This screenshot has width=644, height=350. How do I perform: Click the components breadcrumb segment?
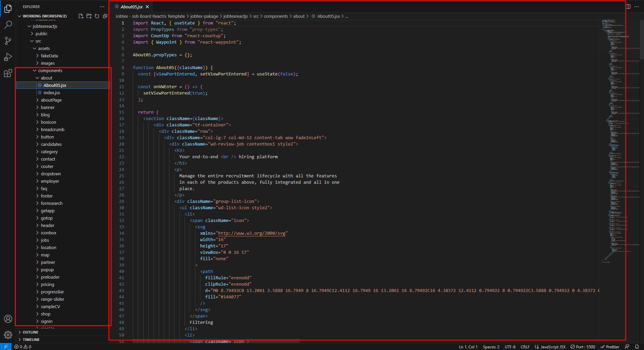point(276,16)
